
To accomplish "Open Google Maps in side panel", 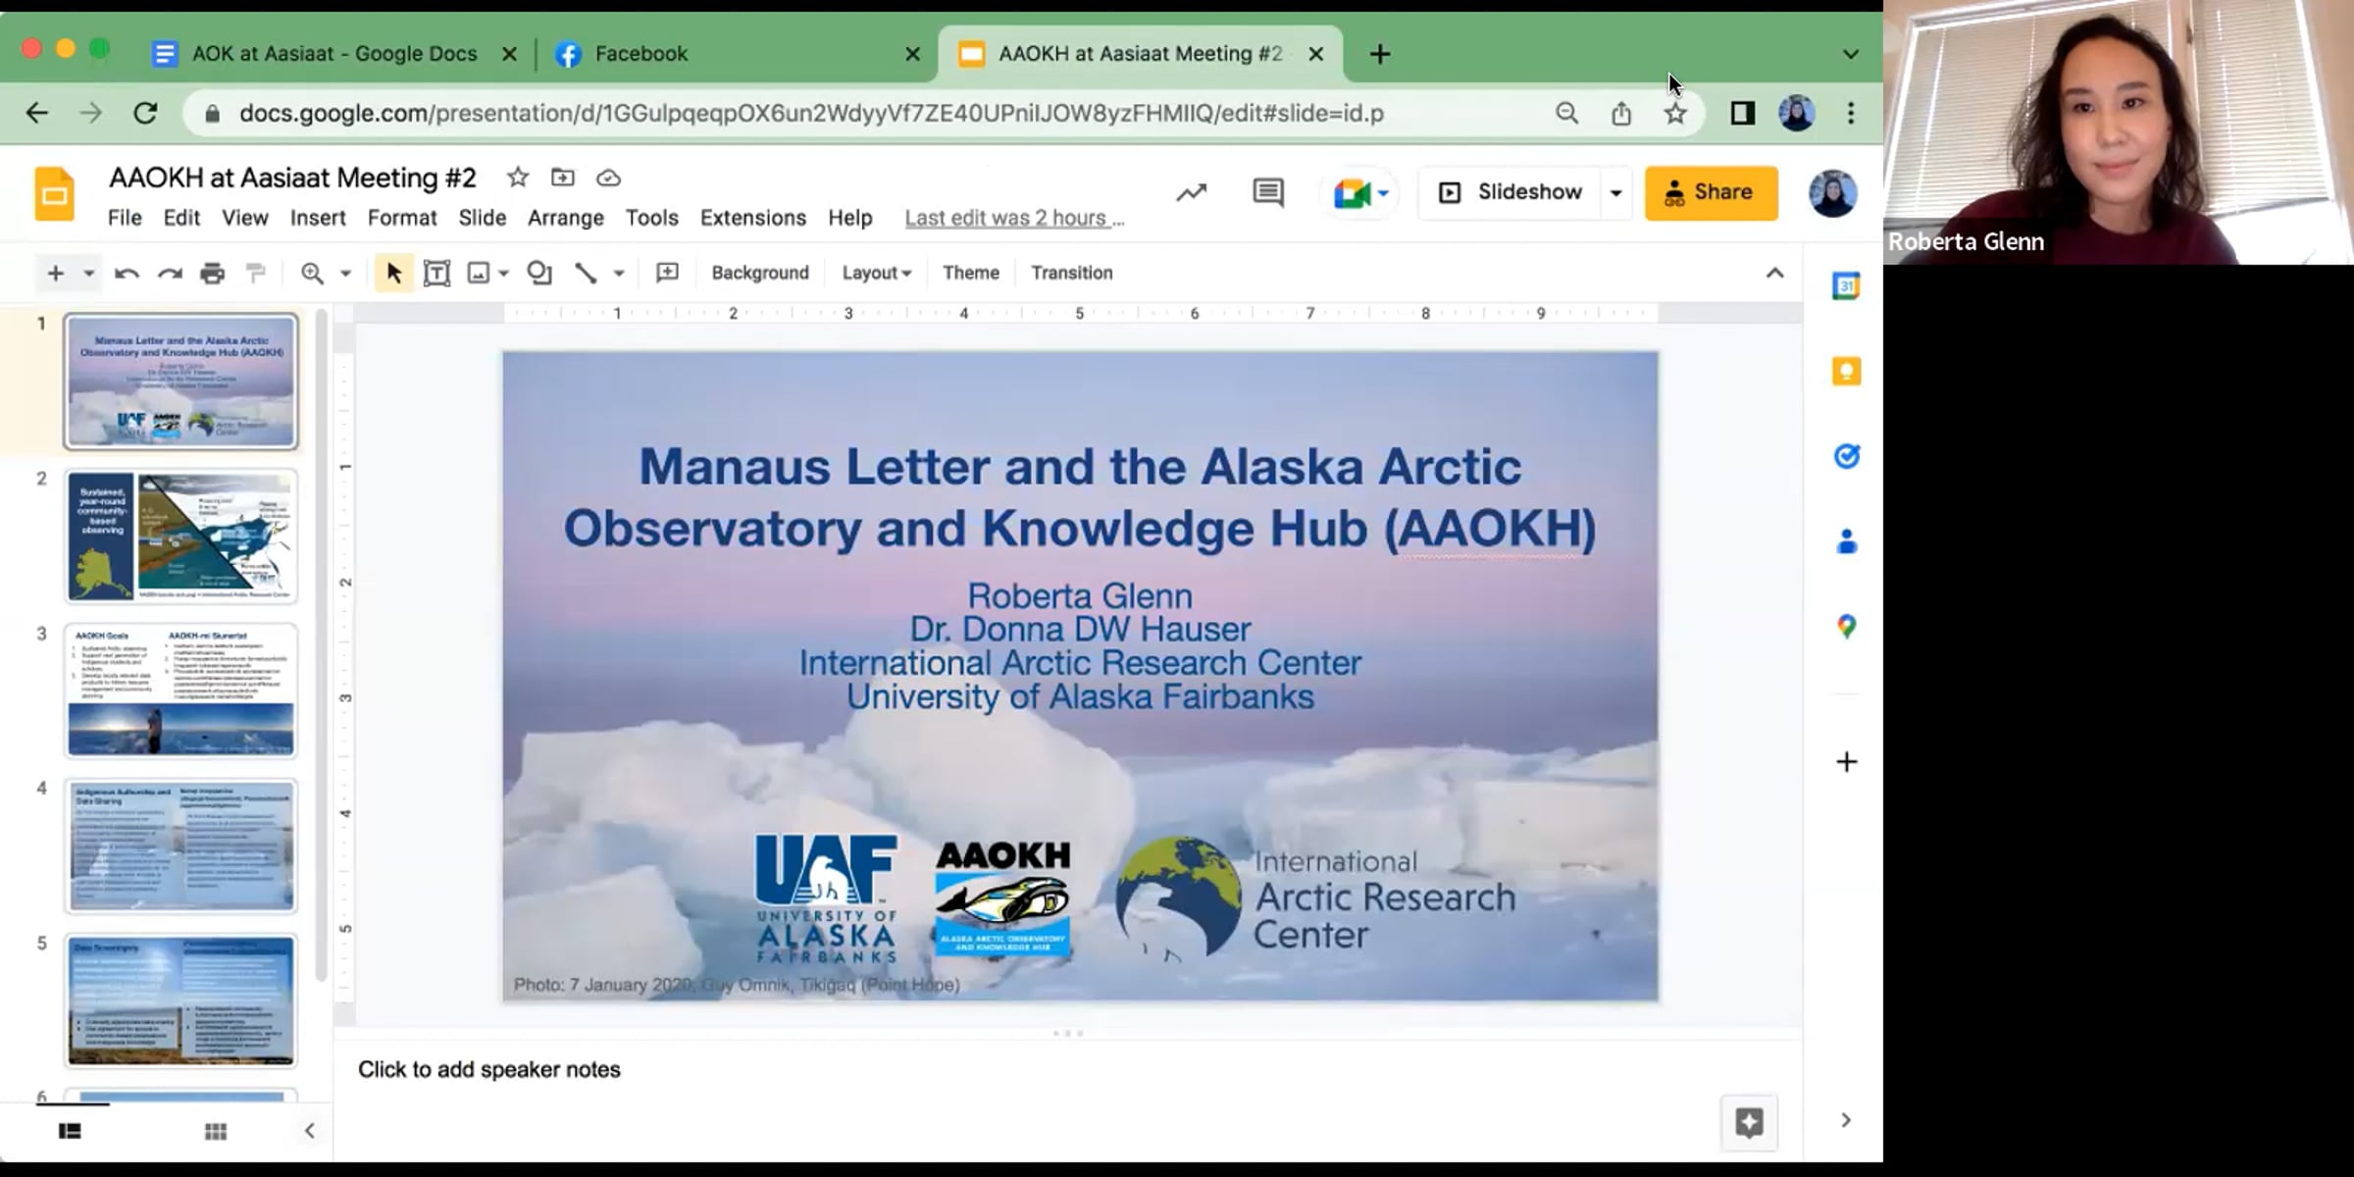I will [1847, 627].
